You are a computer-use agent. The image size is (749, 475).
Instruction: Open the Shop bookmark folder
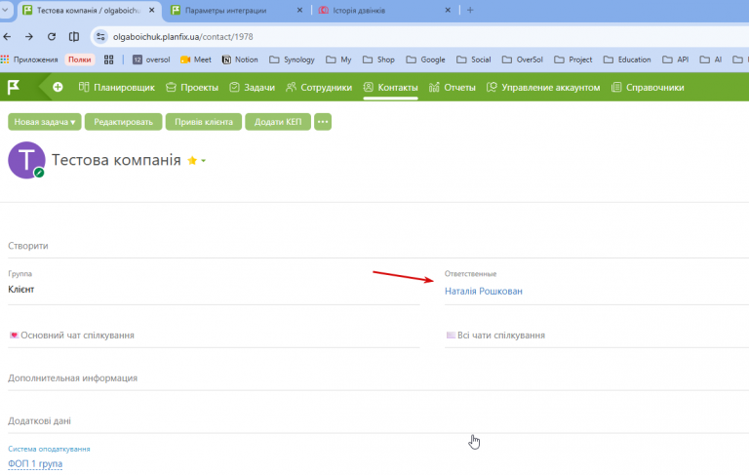pyautogui.click(x=378, y=59)
